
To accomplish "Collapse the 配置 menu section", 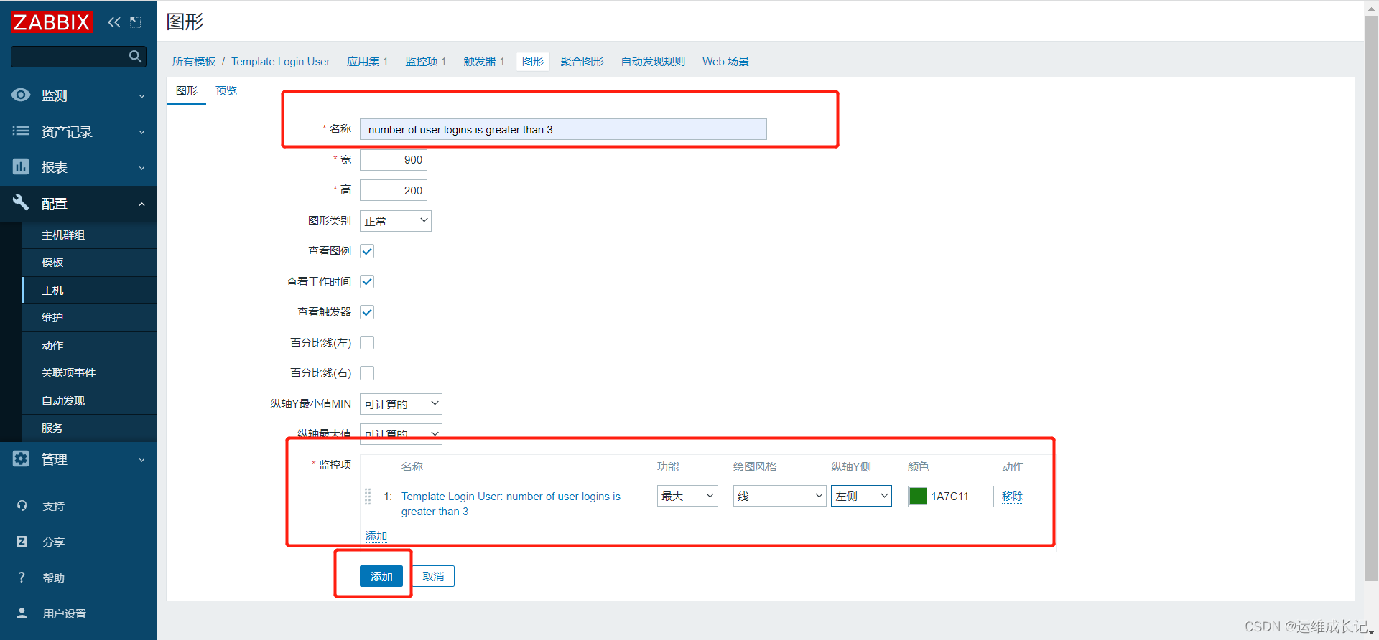I will 78,203.
